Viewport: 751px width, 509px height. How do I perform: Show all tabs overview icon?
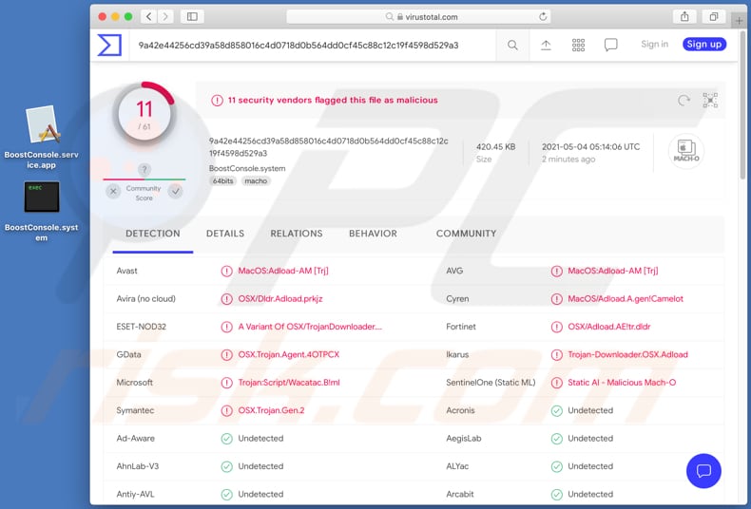point(713,17)
